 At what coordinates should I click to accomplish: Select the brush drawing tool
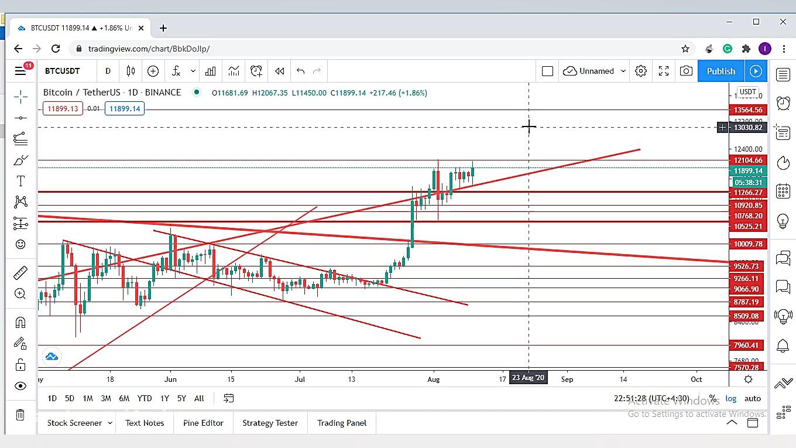click(x=20, y=160)
